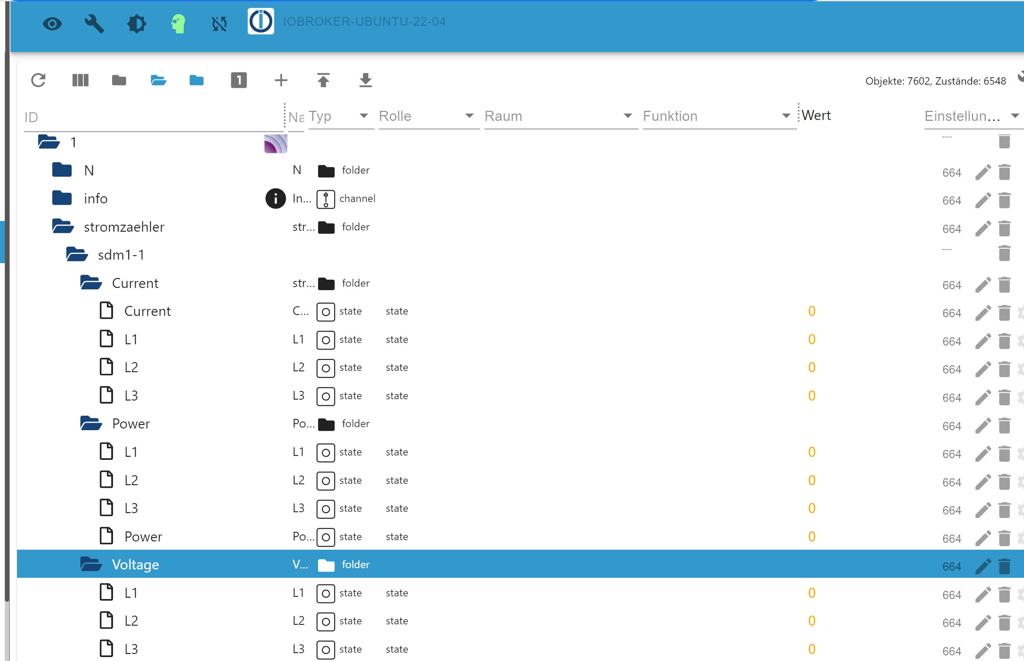The image size is (1024, 661).
Task: Toggle the theme brightness icon
Action: pyautogui.click(x=137, y=24)
